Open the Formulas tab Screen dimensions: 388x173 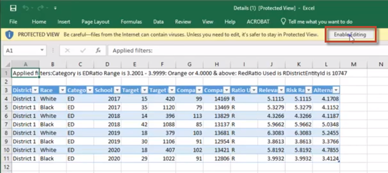131,22
